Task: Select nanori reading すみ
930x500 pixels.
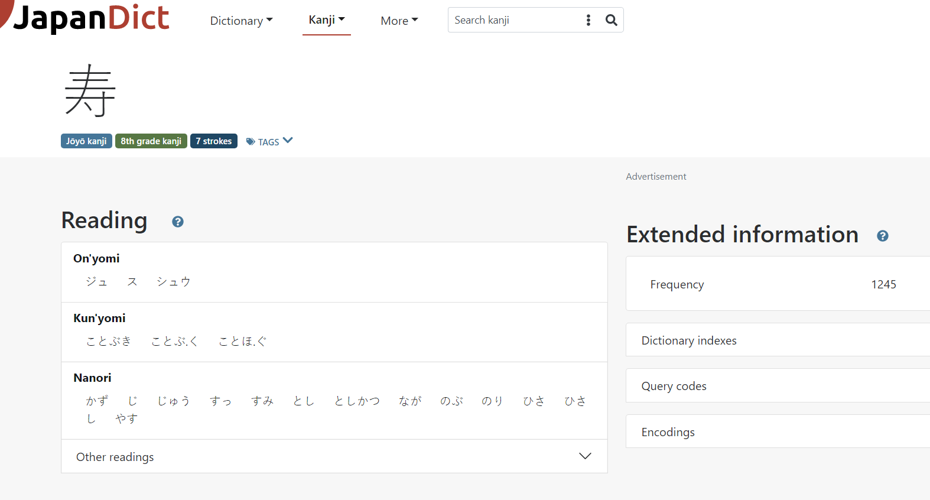Action: (x=262, y=401)
